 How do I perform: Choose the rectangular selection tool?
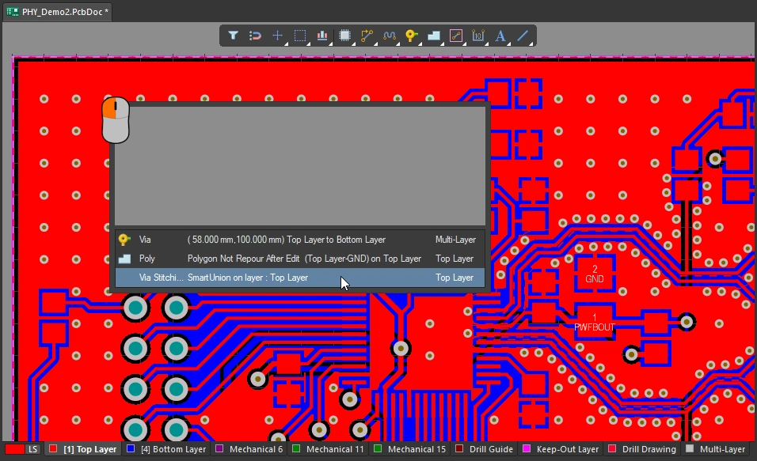300,36
